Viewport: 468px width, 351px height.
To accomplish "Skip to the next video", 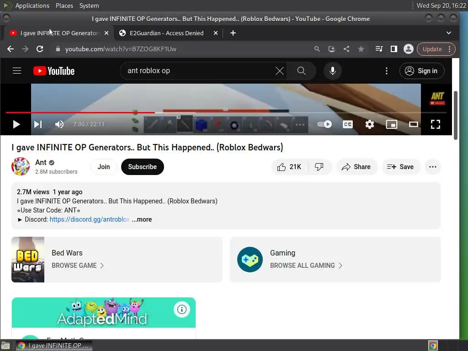I will click(38, 124).
